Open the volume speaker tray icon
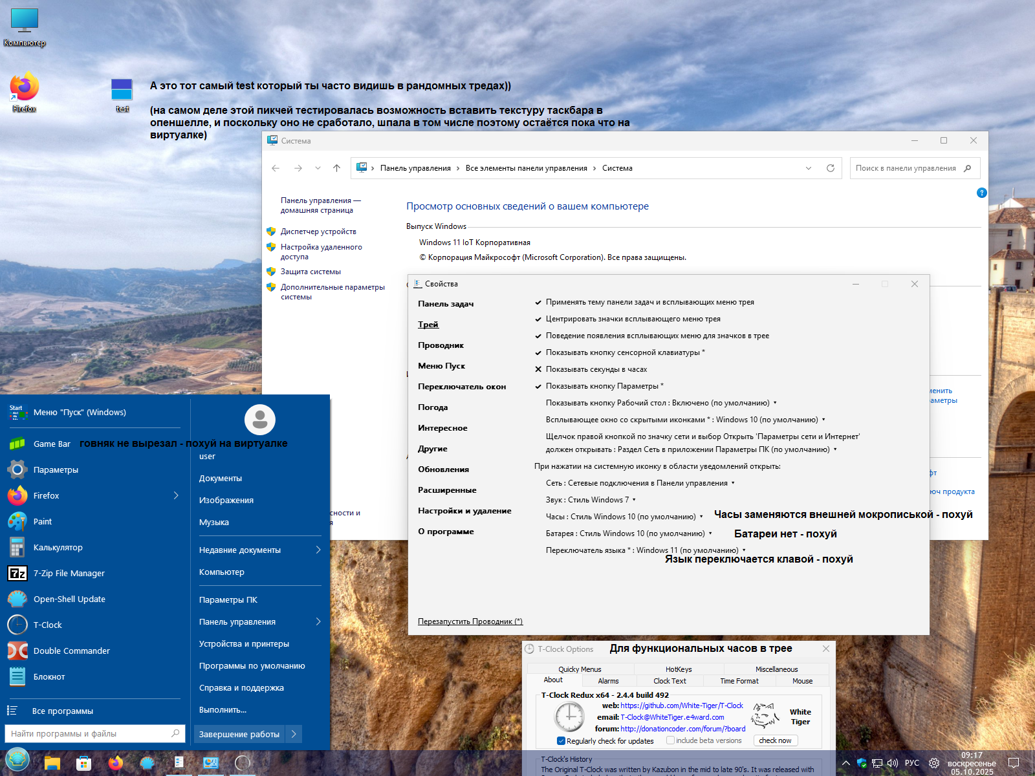The width and height of the screenshot is (1035, 776). (893, 763)
